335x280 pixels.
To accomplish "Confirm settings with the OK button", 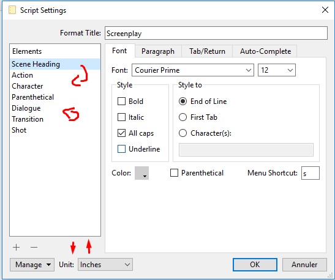I will coord(255,265).
